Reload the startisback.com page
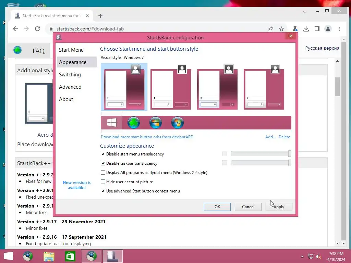 tap(37, 29)
